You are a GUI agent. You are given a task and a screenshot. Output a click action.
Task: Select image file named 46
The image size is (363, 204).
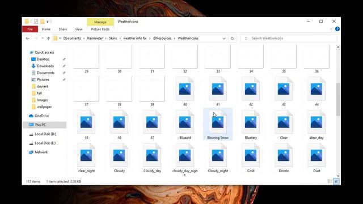click(x=119, y=125)
